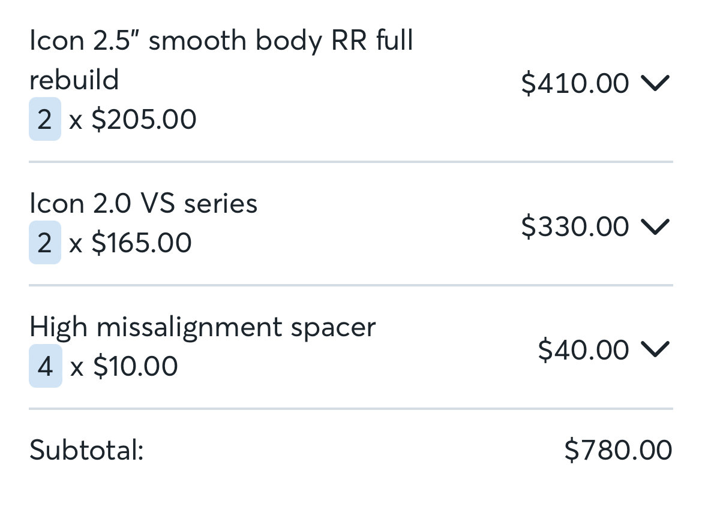Click the $410.00 line total
This screenshot has width=702, height=510.
pos(575,83)
